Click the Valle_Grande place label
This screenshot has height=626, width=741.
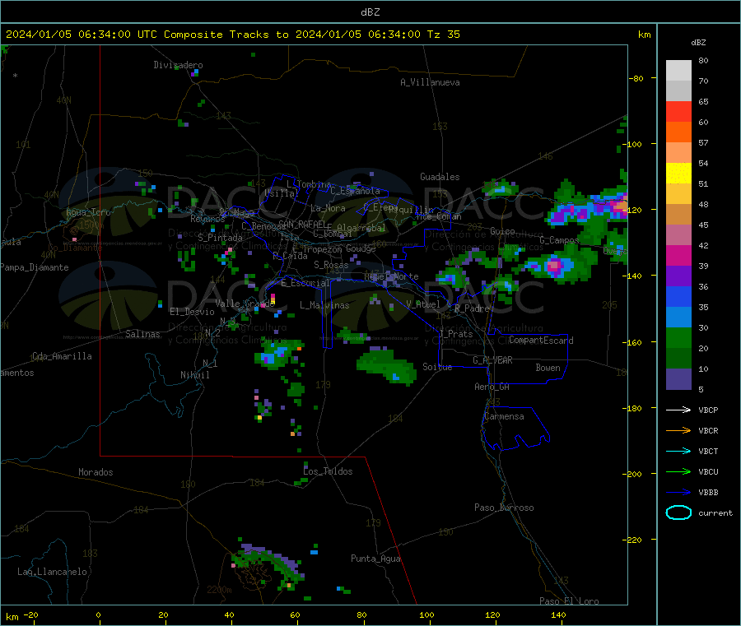pos(245,304)
